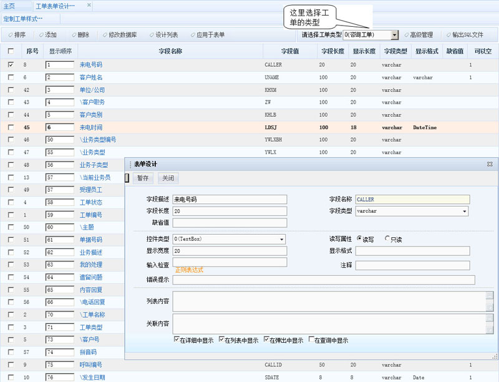Viewport: 499px width, 382px height.
Task: Click inside the 列表内容 text area
Action: click(330, 301)
